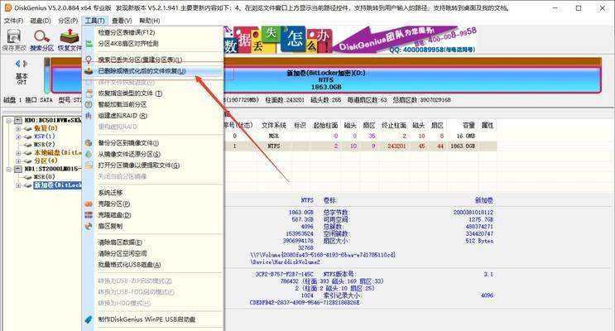Screen dimensions: 615x331
Task: Expand the 分区(4) partition node
Action: [x=18, y=161]
